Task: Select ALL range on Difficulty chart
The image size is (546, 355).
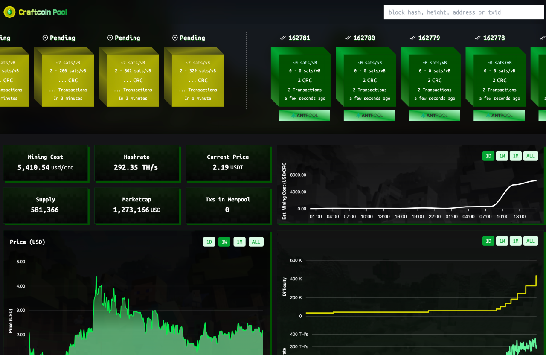Action: pyautogui.click(x=531, y=241)
